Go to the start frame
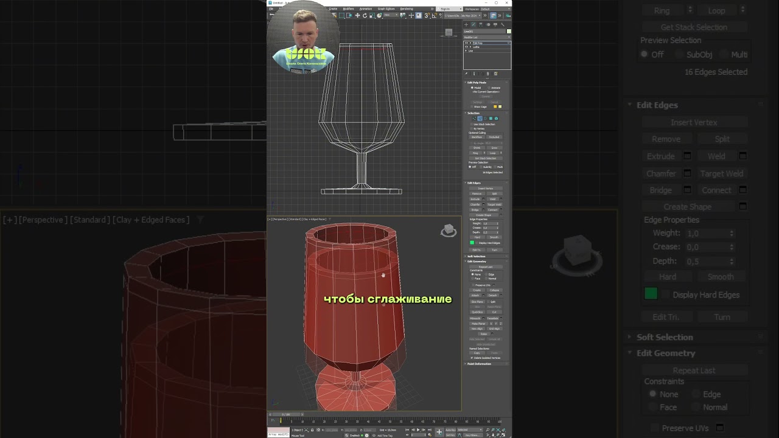779x438 pixels. [407, 429]
